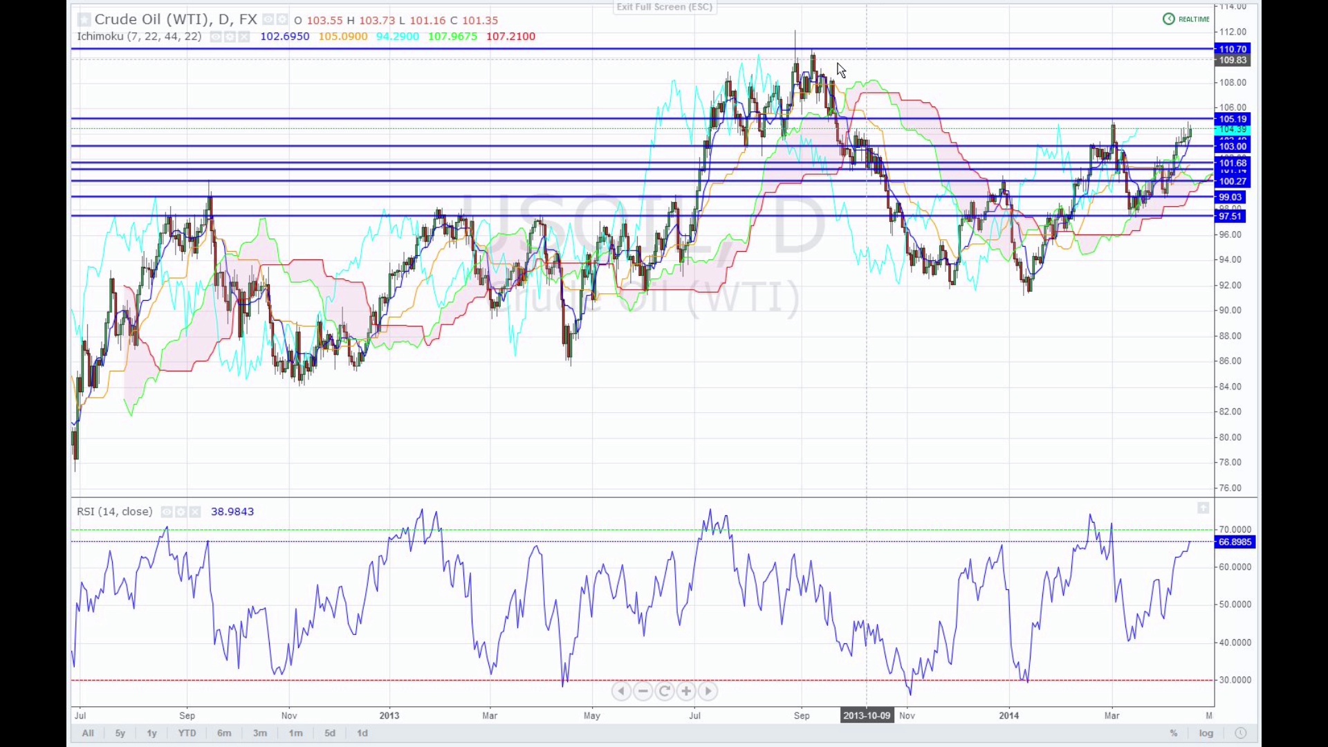Open Ichimoku indicator settings gear
The width and height of the screenshot is (1328, 747).
click(230, 37)
